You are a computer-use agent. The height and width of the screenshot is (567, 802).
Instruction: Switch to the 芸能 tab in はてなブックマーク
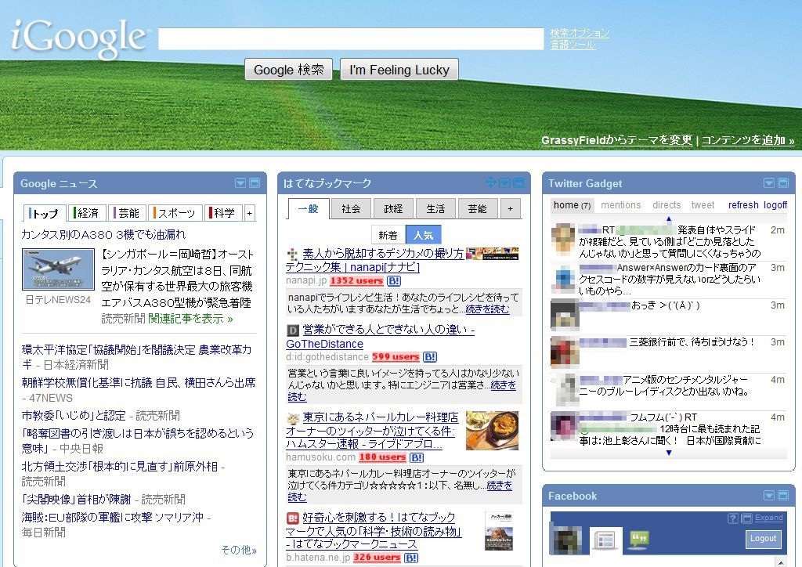tap(477, 208)
